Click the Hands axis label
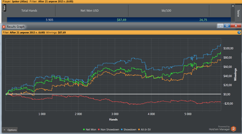Image resolution: width=242 pixels, height=134 pixels. 113,120
